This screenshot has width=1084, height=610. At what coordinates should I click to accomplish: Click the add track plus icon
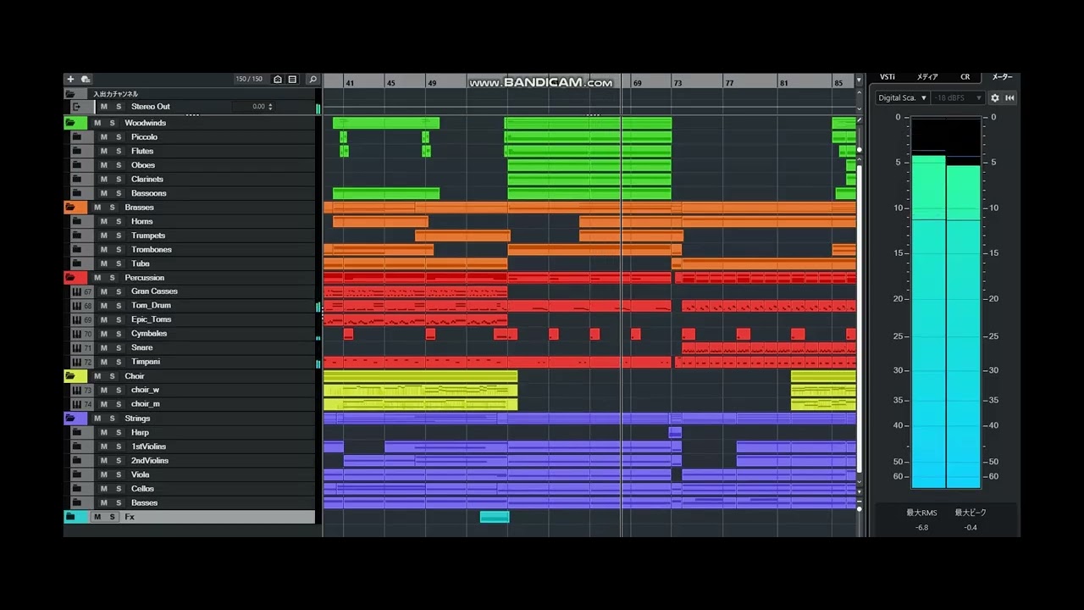pyautogui.click(x=70, y=79)
